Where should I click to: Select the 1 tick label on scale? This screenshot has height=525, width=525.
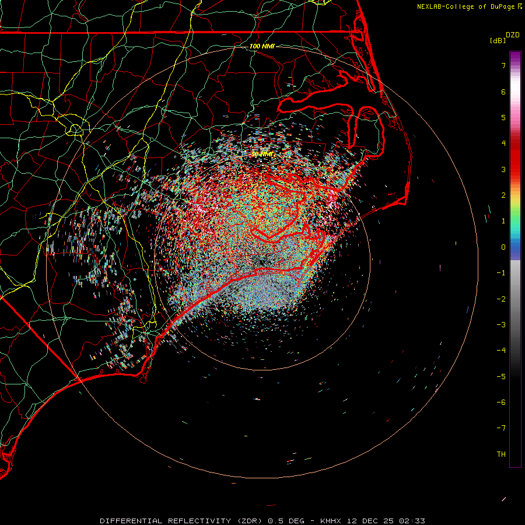(503, 221)
